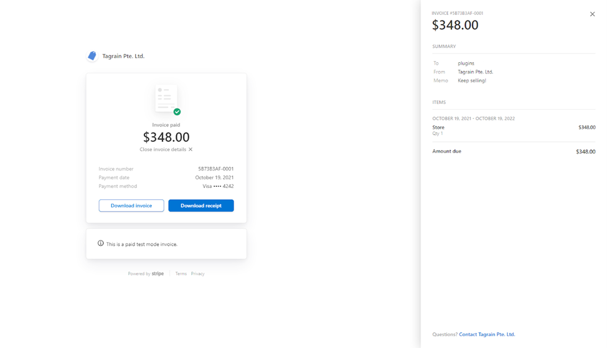
Task: Click the Download invoice button
Action: pos(131,205)
